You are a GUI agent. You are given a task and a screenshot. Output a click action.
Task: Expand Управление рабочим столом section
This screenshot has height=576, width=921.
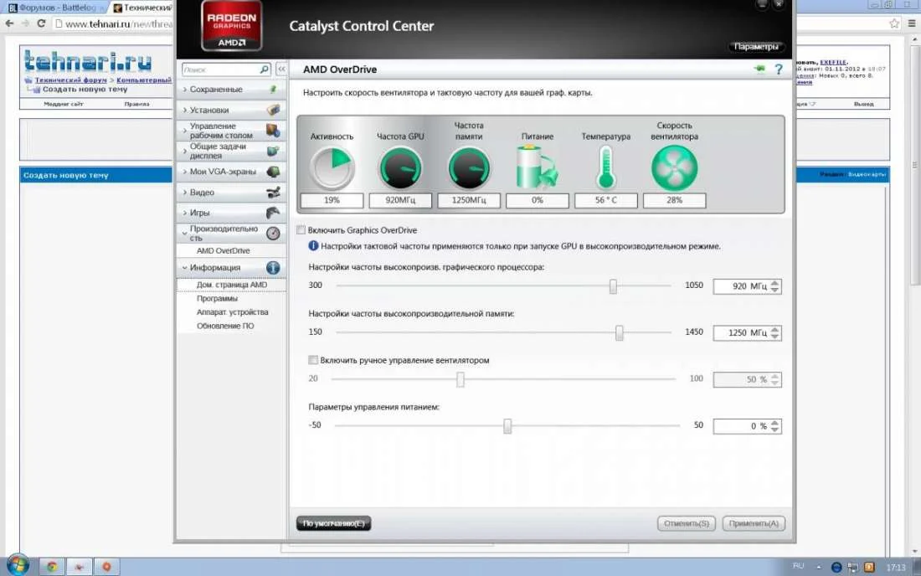(x=231, y=131)
